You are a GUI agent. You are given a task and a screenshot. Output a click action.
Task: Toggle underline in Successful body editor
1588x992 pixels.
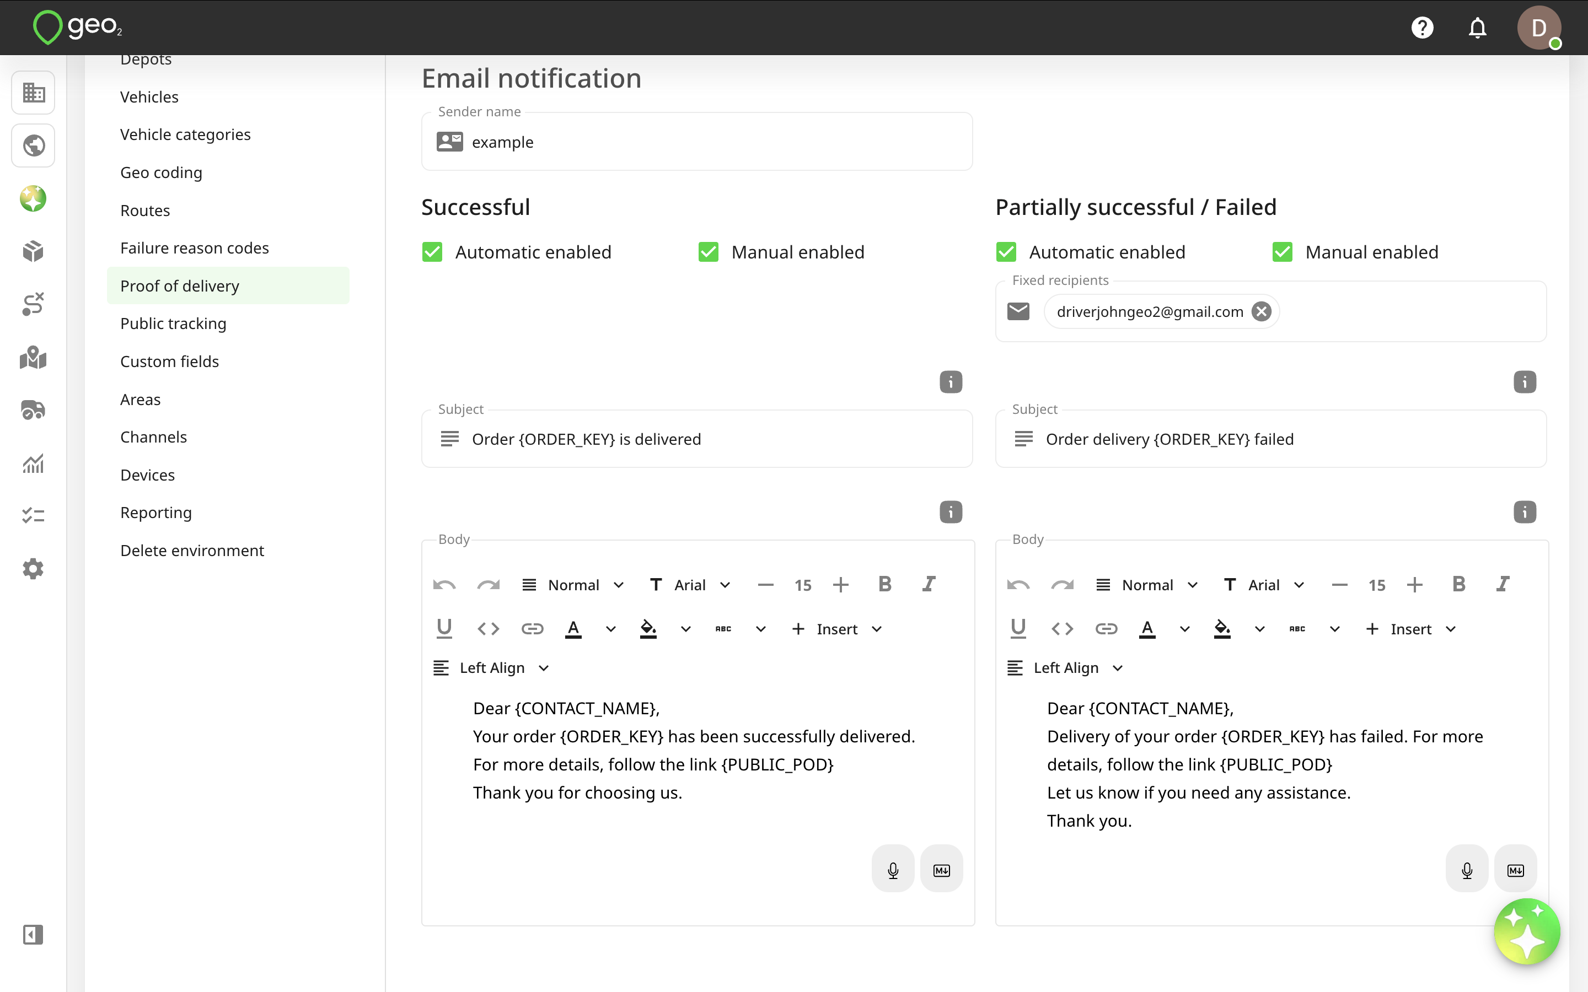444,628
